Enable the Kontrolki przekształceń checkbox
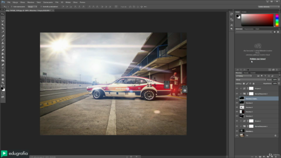Screen dimensions: 281x158 [x=41, y=7]
